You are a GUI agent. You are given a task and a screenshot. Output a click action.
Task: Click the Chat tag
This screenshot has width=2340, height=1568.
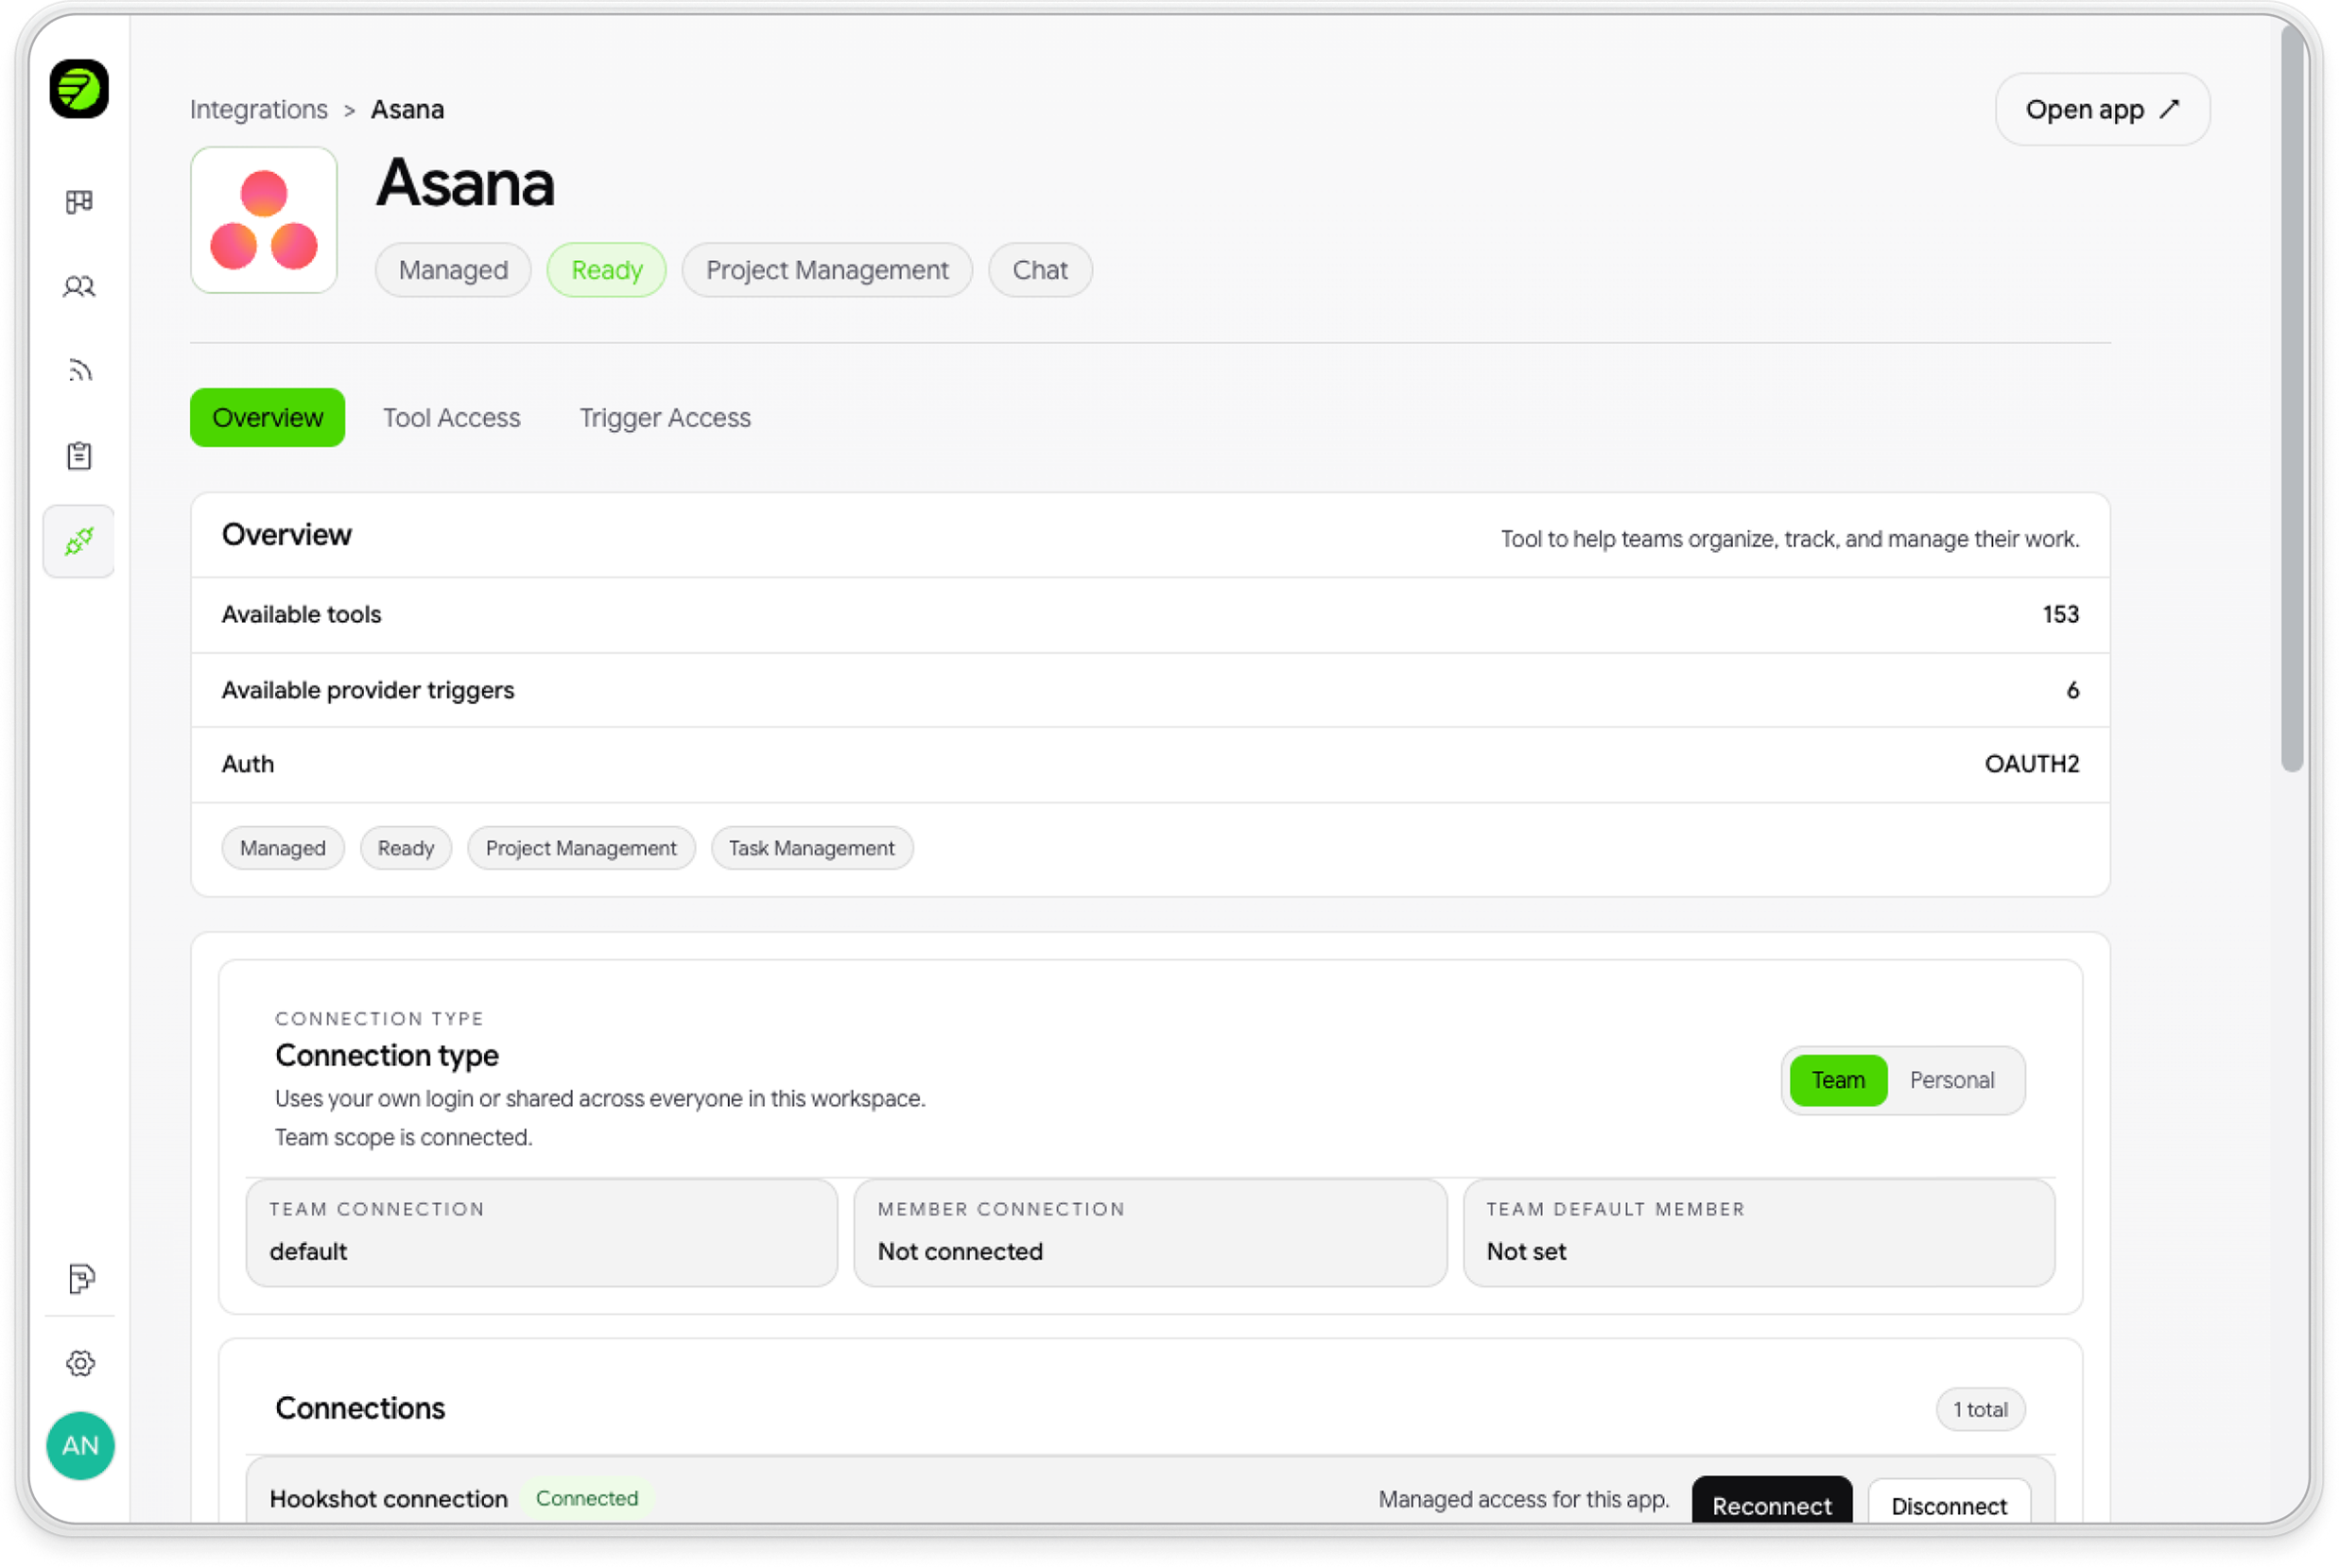tap(1039, 270)
